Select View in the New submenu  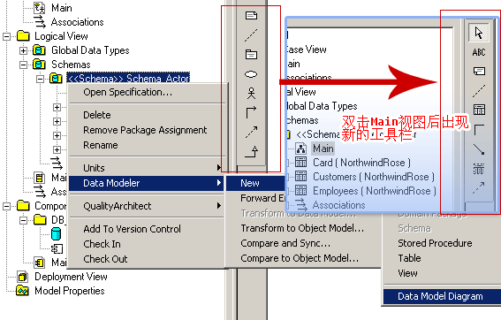click(442, 273)
